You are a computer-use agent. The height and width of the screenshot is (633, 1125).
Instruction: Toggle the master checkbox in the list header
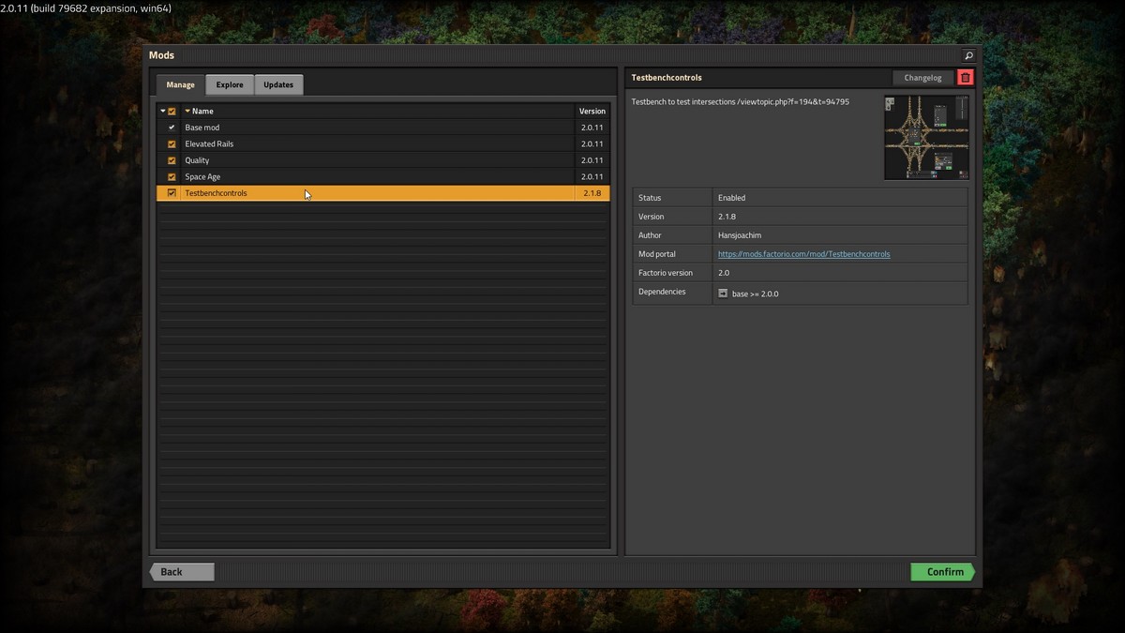click(172, 111)
